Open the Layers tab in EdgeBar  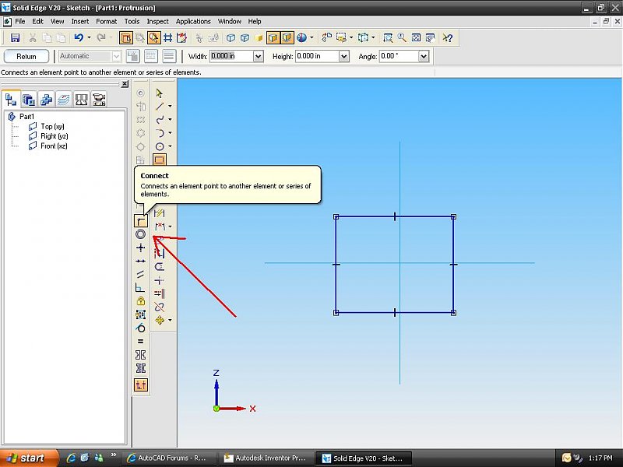click(x=64, y=100)
